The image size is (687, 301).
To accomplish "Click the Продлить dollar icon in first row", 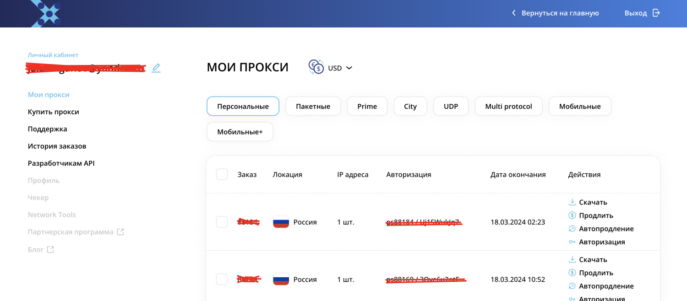I will pos(572,215).
